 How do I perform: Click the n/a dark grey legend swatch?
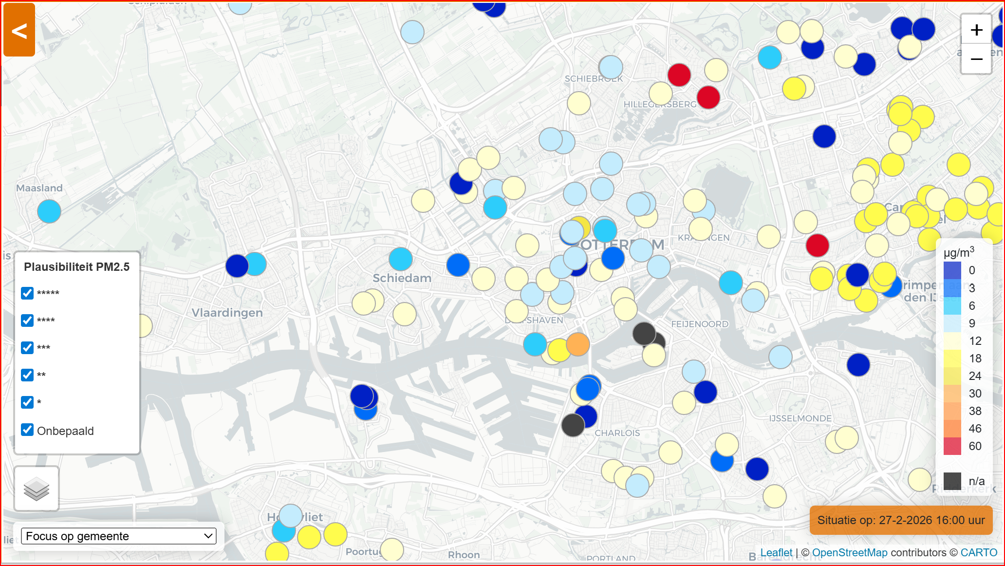coord(952,481)
